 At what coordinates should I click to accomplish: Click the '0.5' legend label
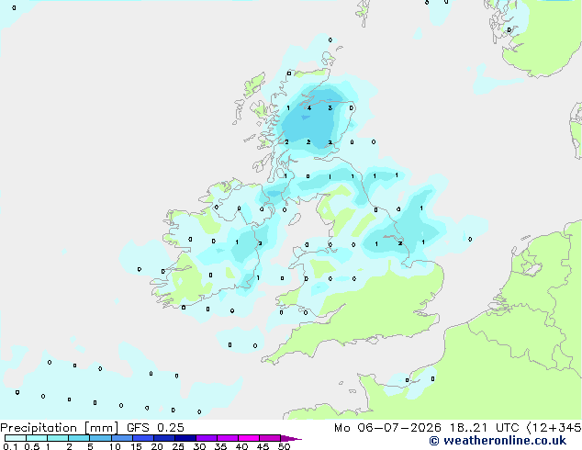click(31, 446)
